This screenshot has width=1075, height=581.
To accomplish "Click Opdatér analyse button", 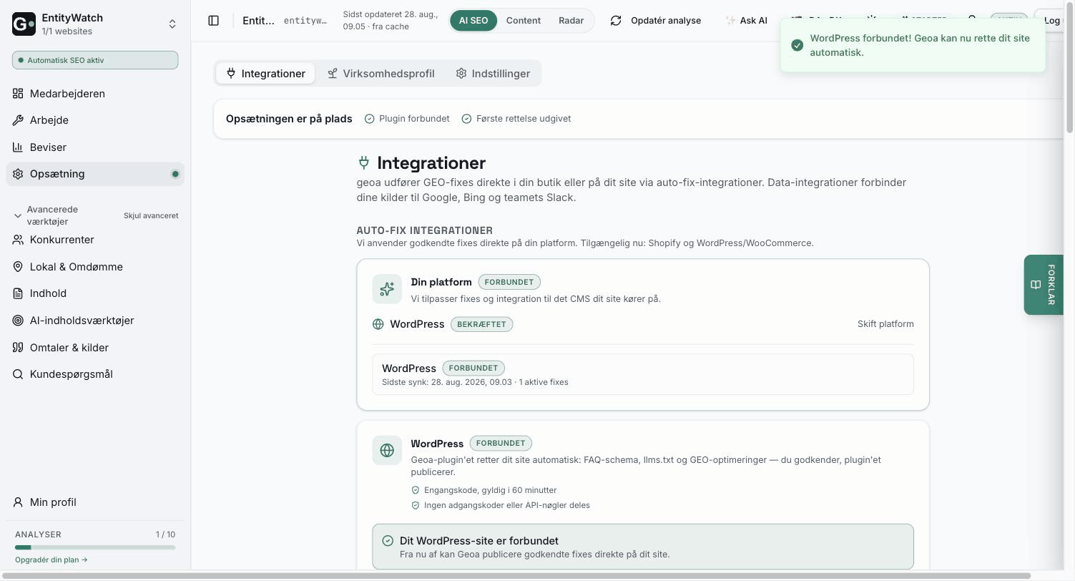I will (x=655, y=21).
